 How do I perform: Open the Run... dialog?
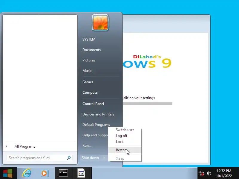click(x=87, y=146)
